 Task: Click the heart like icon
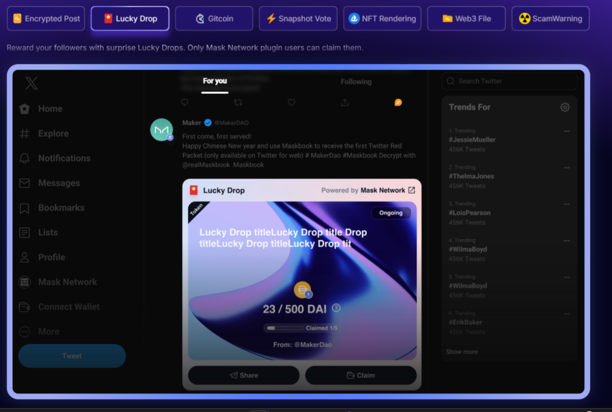point(291,102)
